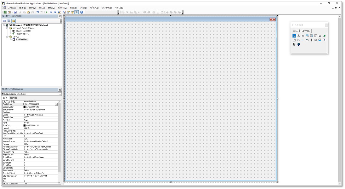Pick the RefEdit control in the toolbox
The width and height of the screenshot is (345, 189).
tap(324, 40)
